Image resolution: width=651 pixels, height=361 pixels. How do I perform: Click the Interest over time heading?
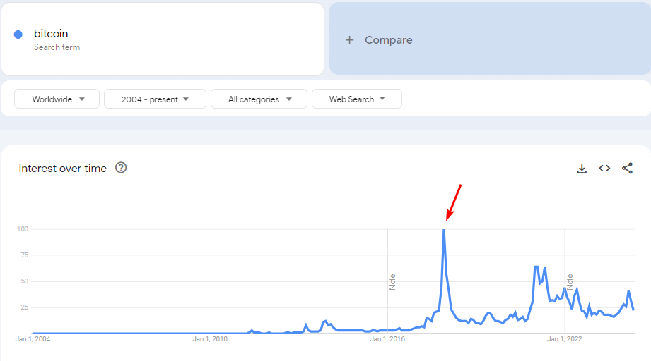coord(63,169)
